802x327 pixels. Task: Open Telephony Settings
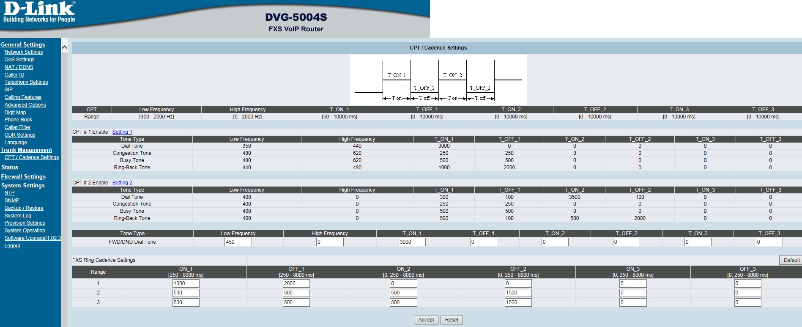click(x=26, y=82)
